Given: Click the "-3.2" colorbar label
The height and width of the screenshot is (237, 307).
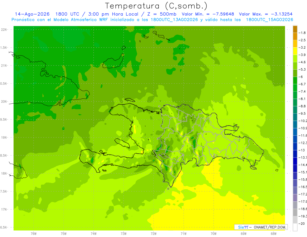Looking at the screenshot, I should tap(302, 48).
